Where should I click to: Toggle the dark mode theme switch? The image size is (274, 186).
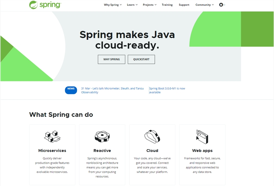click(x=222, y=5)
